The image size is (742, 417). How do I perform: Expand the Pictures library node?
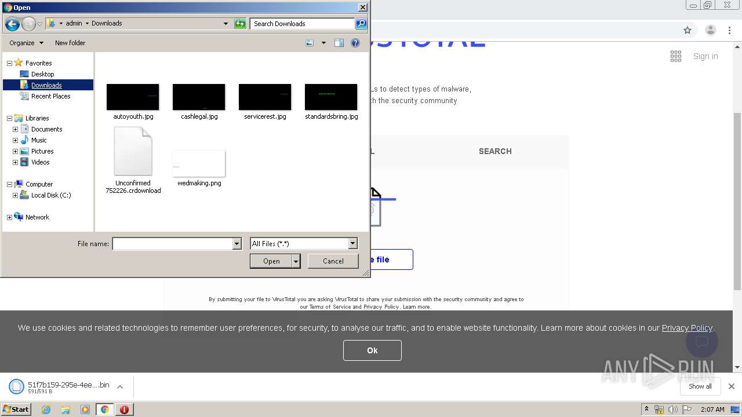(x=15, y=151)
